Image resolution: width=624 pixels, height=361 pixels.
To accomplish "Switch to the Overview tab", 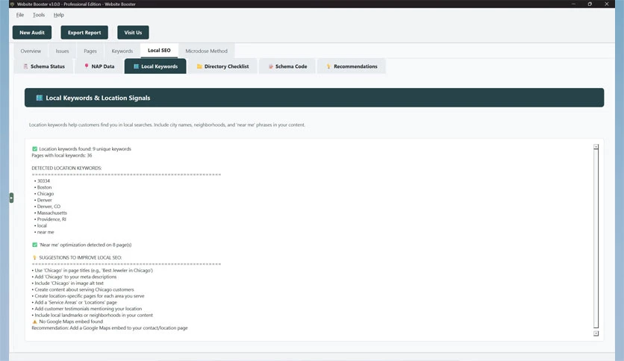I will (x=31, y=51).
